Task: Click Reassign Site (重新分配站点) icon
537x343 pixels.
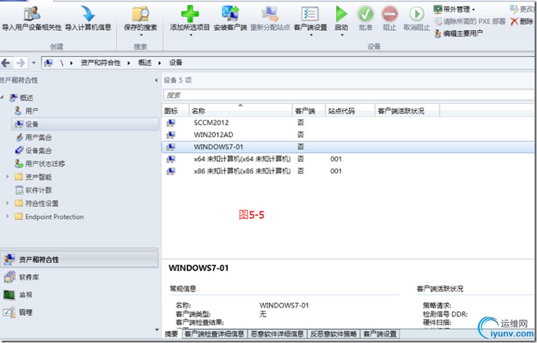Action: [270, 14]
